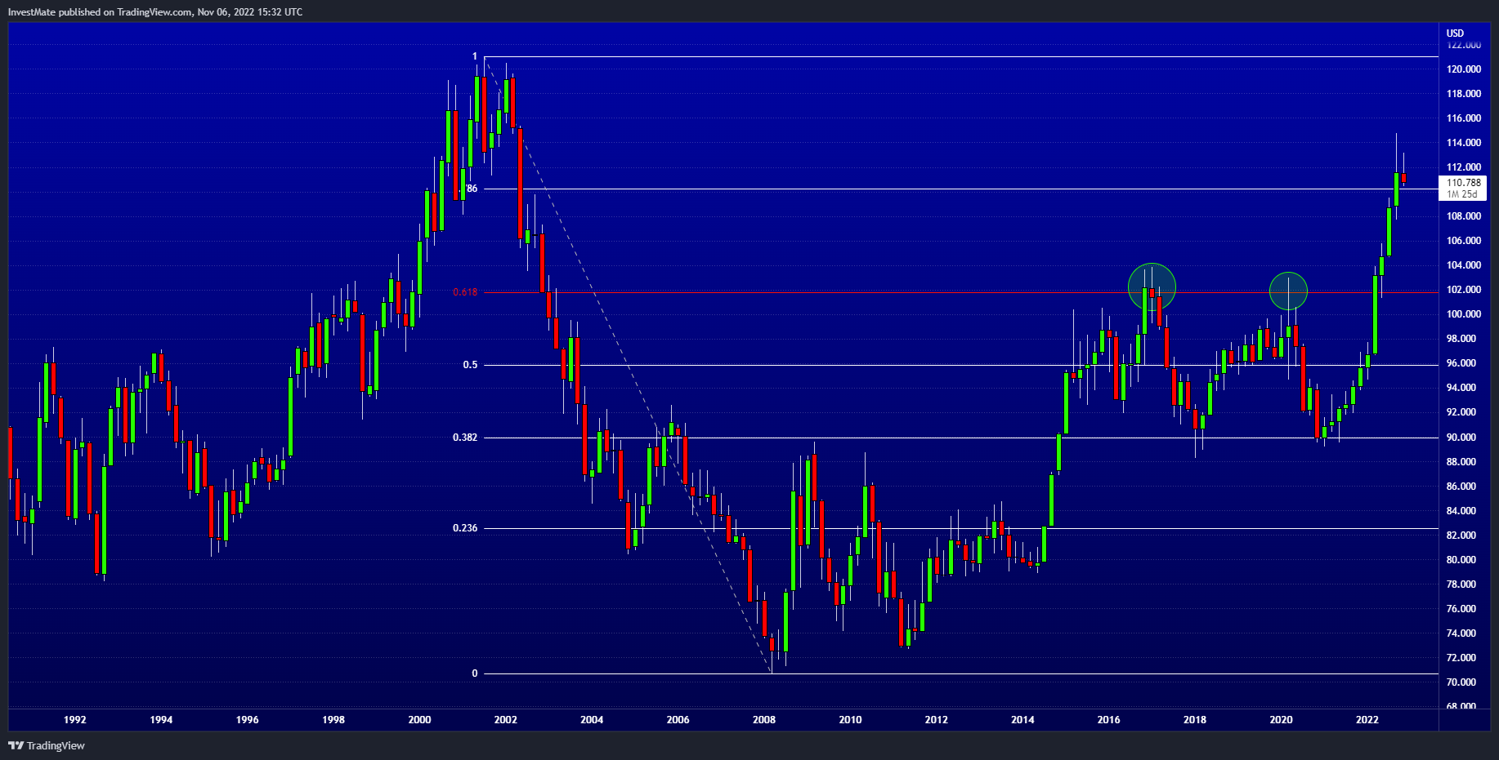Click the TradingView logo icon at bottom

click(x=16, y=745)
